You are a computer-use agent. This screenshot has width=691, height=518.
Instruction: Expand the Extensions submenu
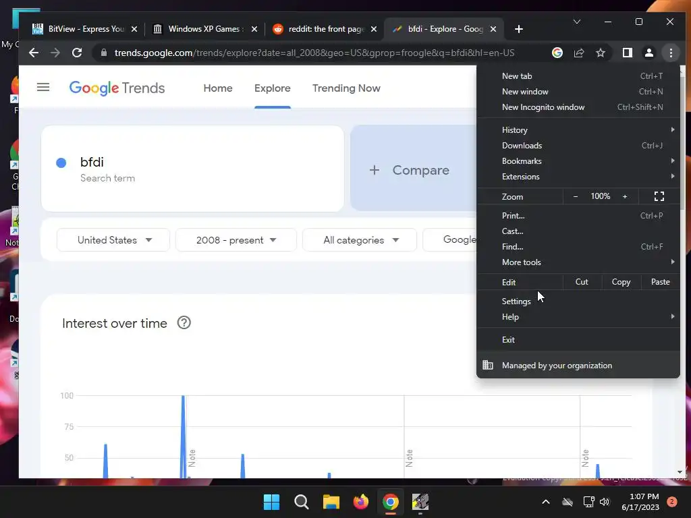tap(578, 176)
